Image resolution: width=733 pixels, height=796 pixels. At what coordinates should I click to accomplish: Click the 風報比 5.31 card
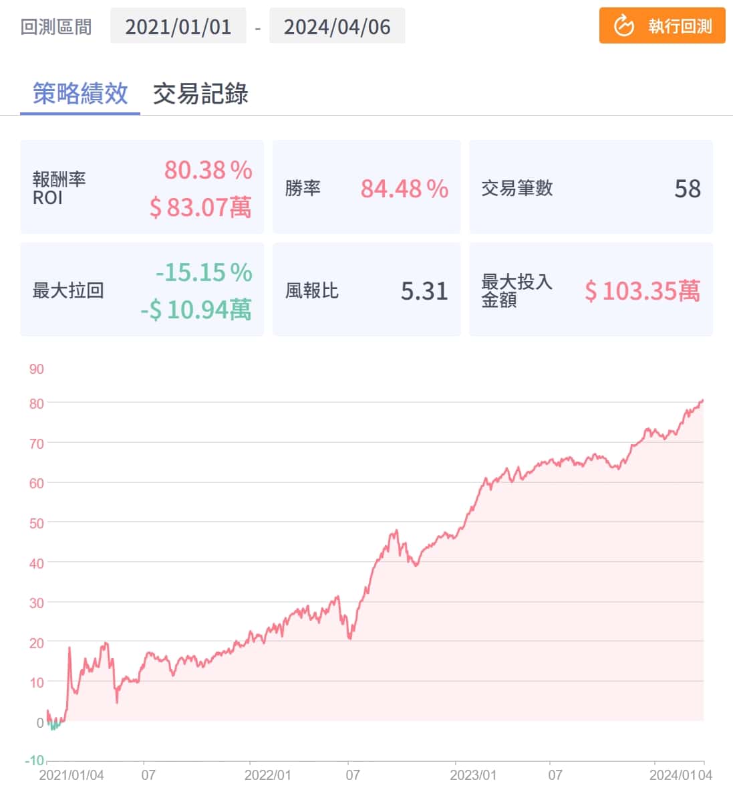click(366, 290)
